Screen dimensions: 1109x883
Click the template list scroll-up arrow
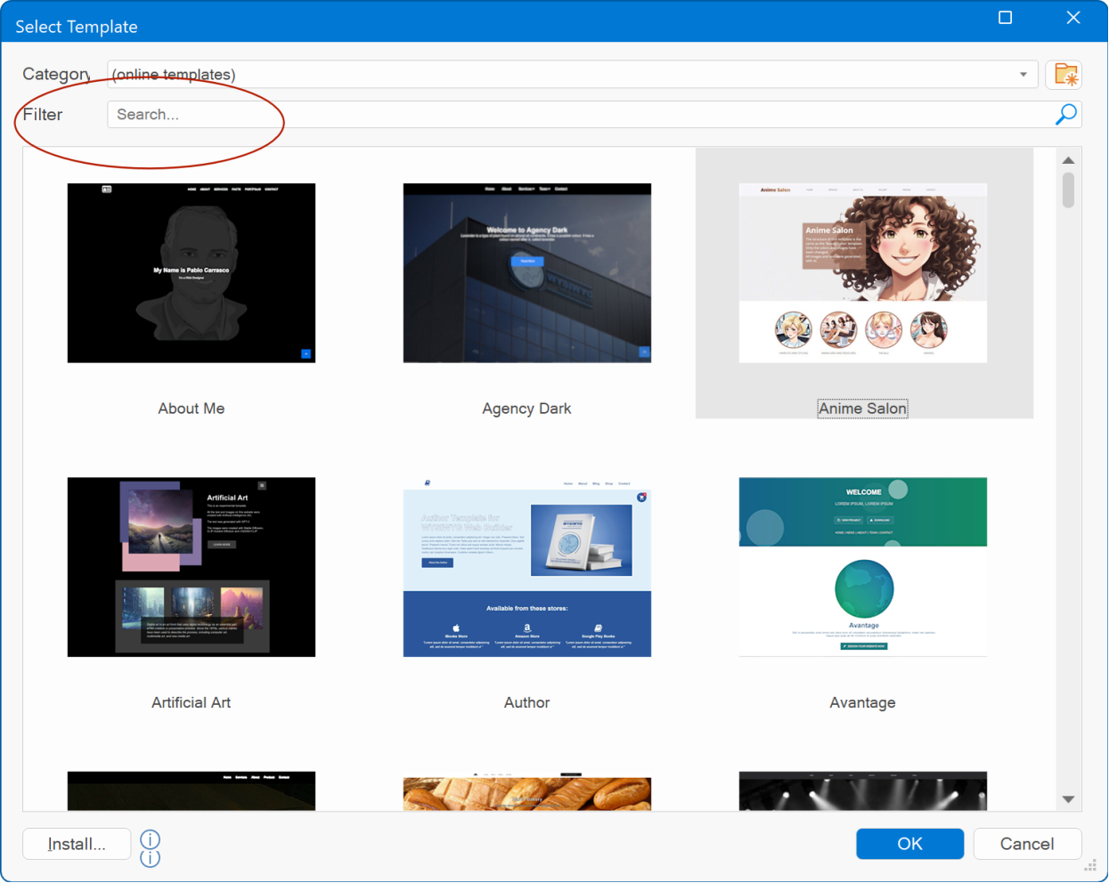click(1068, 160)
